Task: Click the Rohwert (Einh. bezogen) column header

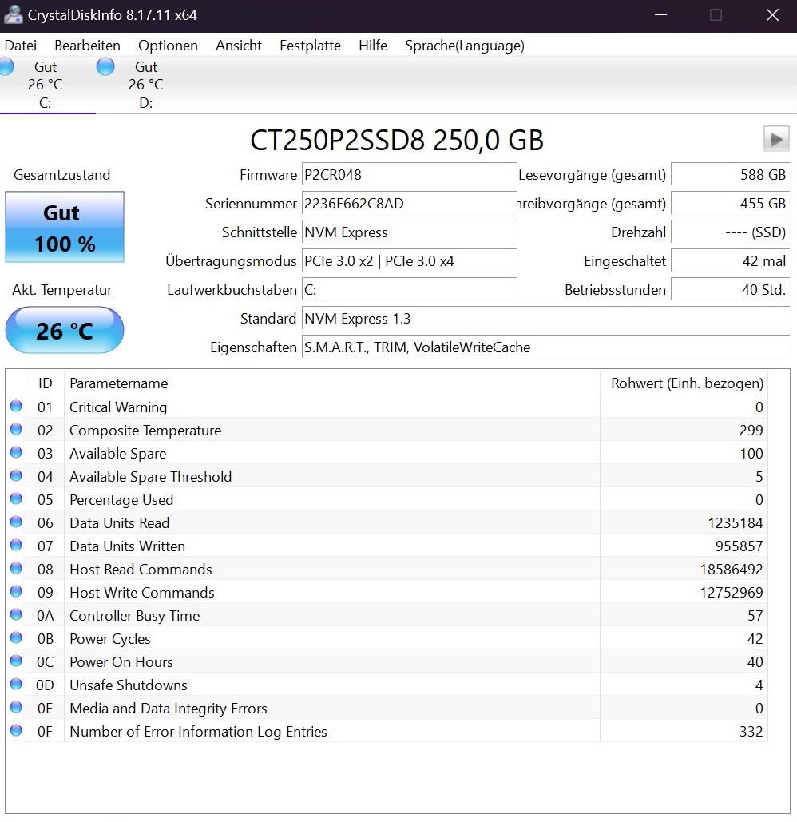Action: tap(684, 383)
